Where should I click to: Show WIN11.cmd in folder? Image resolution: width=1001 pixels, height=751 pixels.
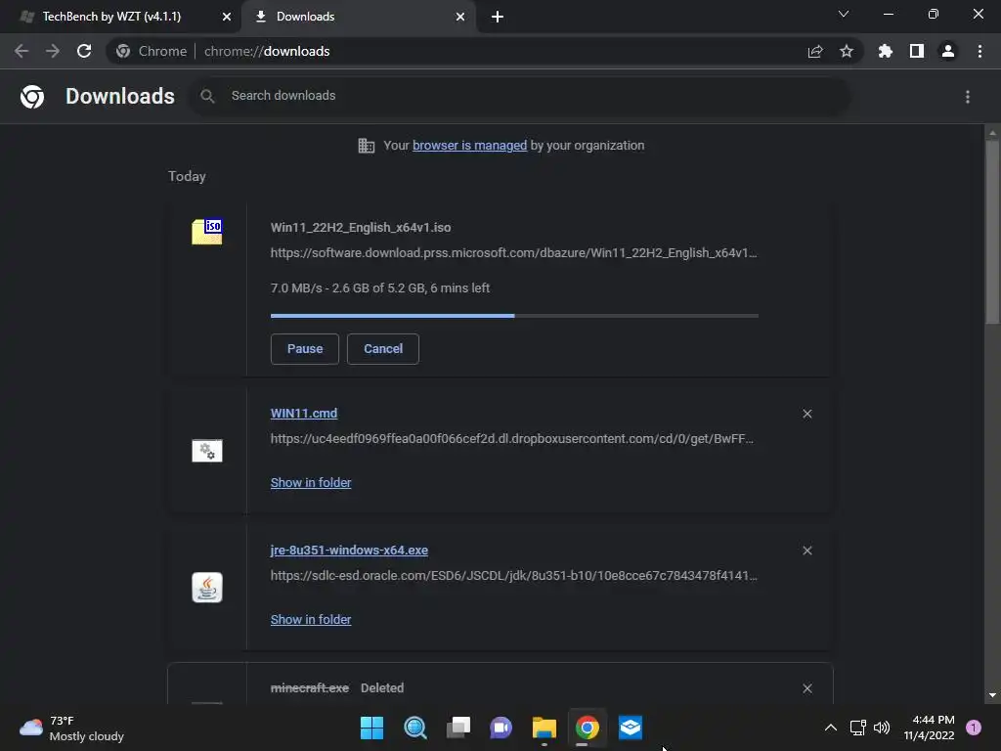(x=311, y=483)
